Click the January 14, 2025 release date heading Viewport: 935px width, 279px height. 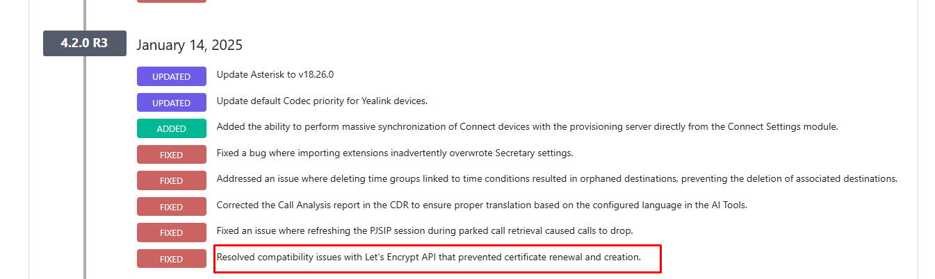189,45
